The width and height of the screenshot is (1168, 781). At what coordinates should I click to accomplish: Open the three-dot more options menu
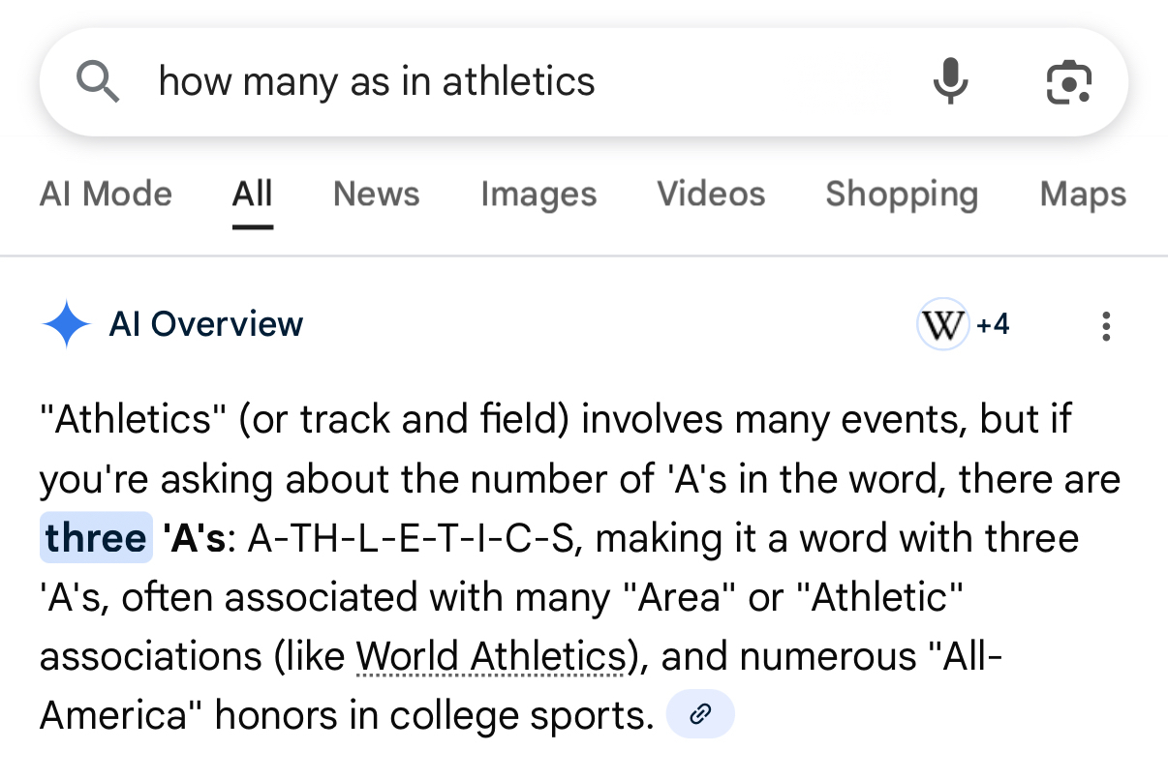pyautogui.click(x=1106, y=325)
